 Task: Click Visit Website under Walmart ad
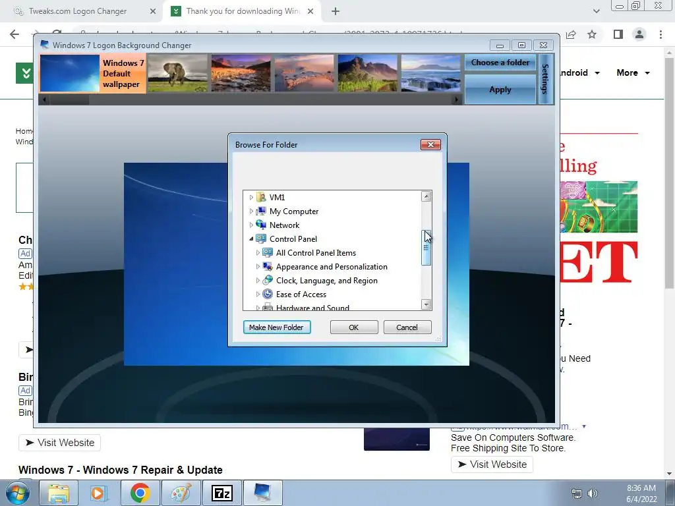tap(492, 464)
